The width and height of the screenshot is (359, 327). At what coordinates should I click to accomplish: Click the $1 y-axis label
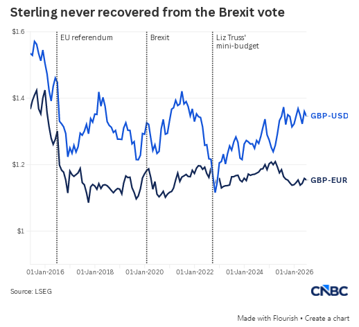point(21,231)
